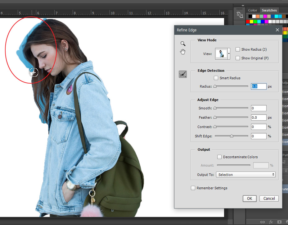Click ruler mark 10 on horizontal ruler
The height and width of the screenshot is (225, 288).
tap(113, 13)
